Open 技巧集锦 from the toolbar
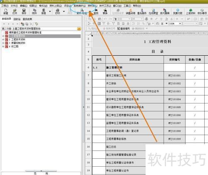The width and height of the screenshot is (208, 175). [x=165, y=12]
